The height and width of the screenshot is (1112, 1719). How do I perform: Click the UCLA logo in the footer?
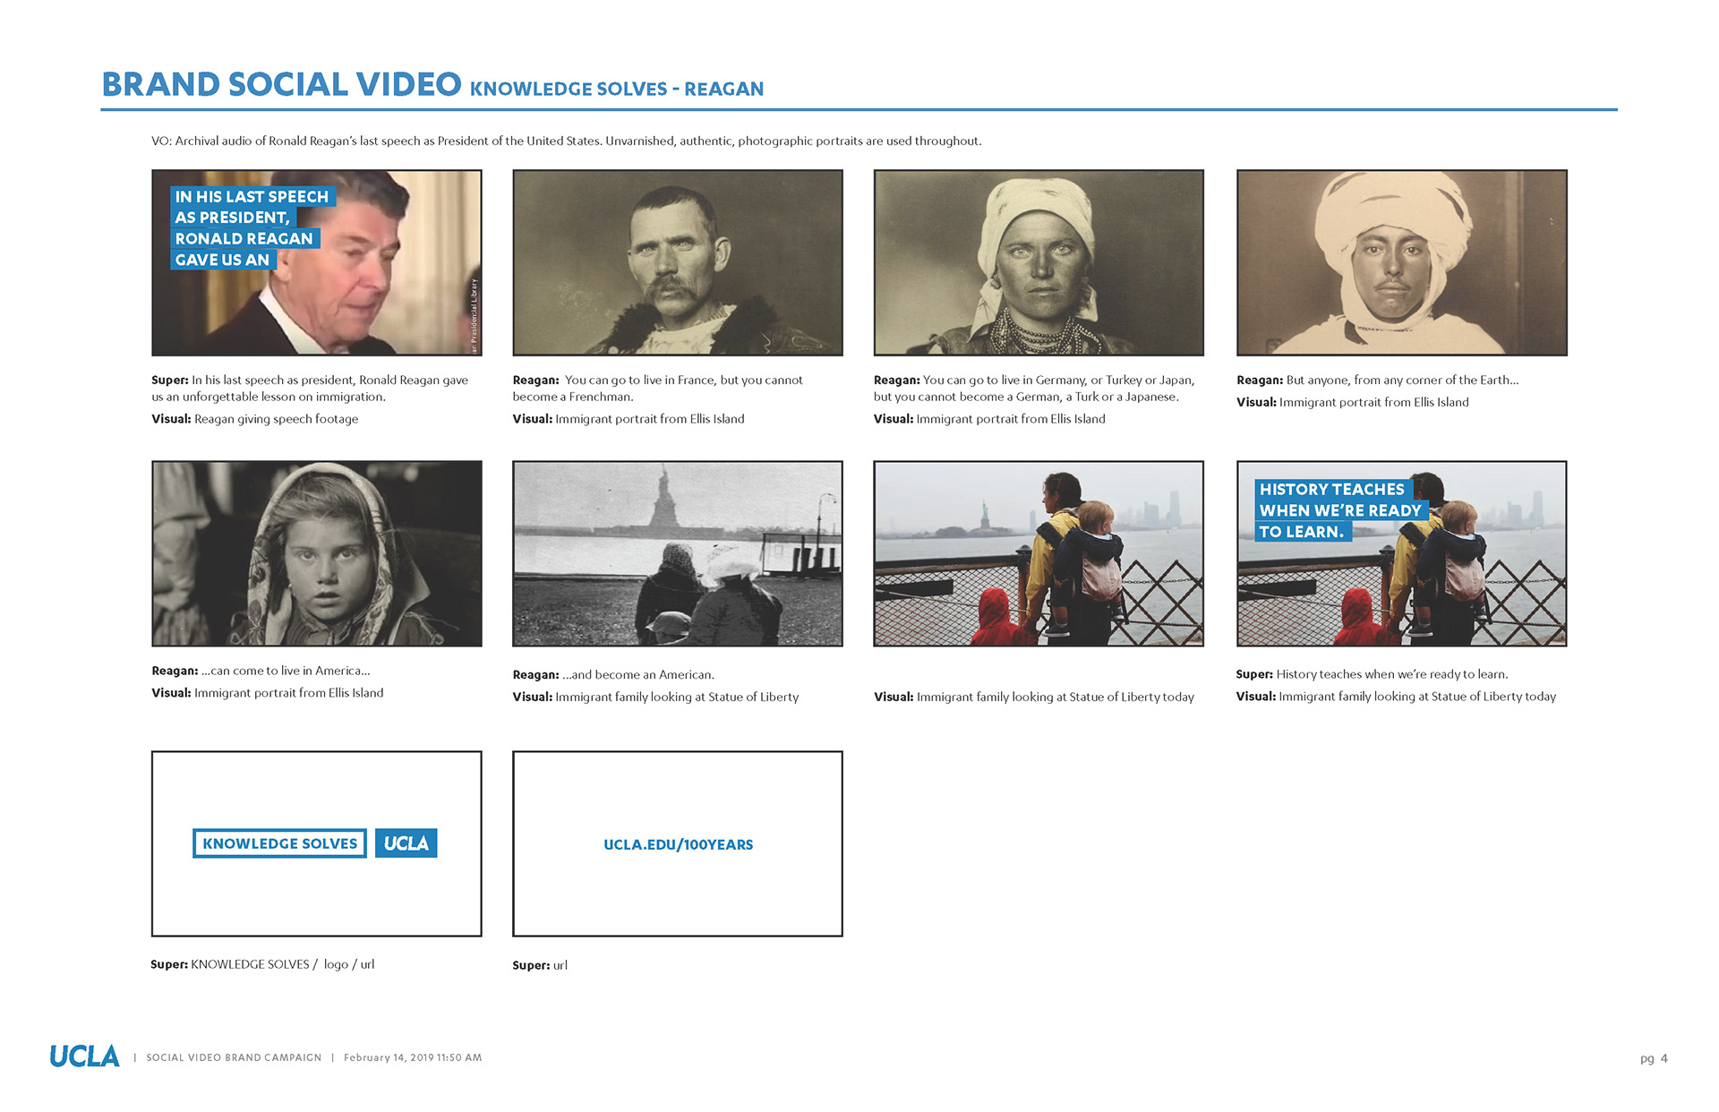pos(84,1056)
